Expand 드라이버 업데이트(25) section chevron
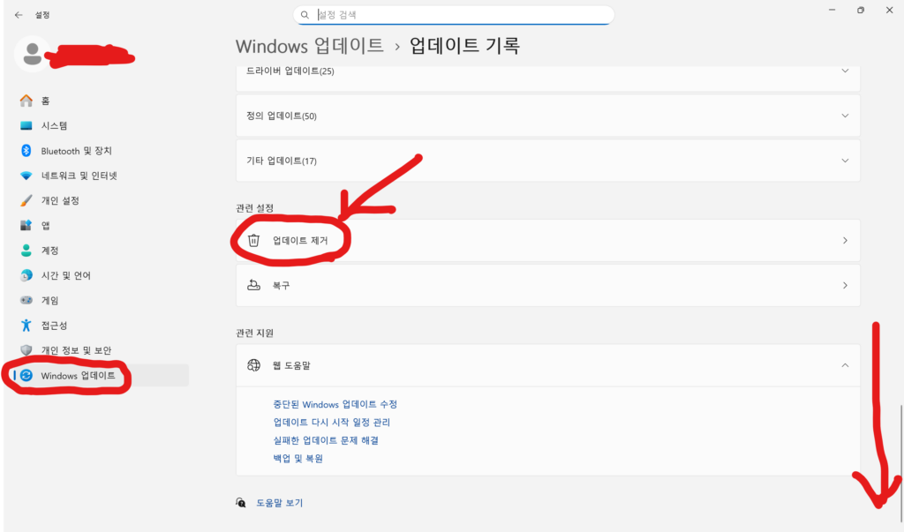 point(845,71)
